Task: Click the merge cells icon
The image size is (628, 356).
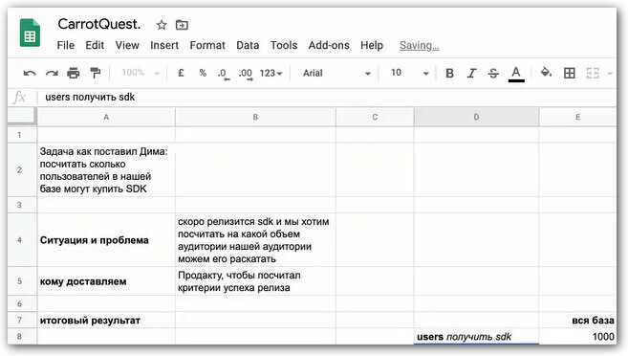Action: tap(593, 73)
